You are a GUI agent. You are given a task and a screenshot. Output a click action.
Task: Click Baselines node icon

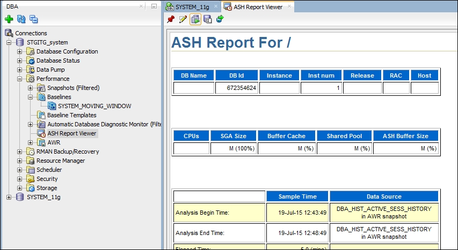pos(41,97)
